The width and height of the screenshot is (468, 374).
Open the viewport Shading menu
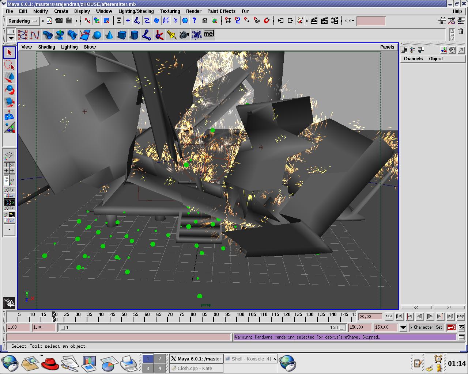pyautogui.click(x=46, y=47)
